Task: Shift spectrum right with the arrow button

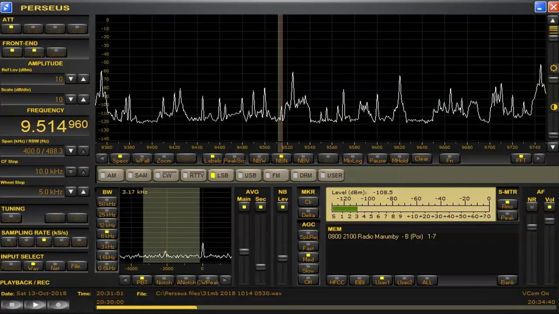Action: pyautogui.click(x=539, y=158)
